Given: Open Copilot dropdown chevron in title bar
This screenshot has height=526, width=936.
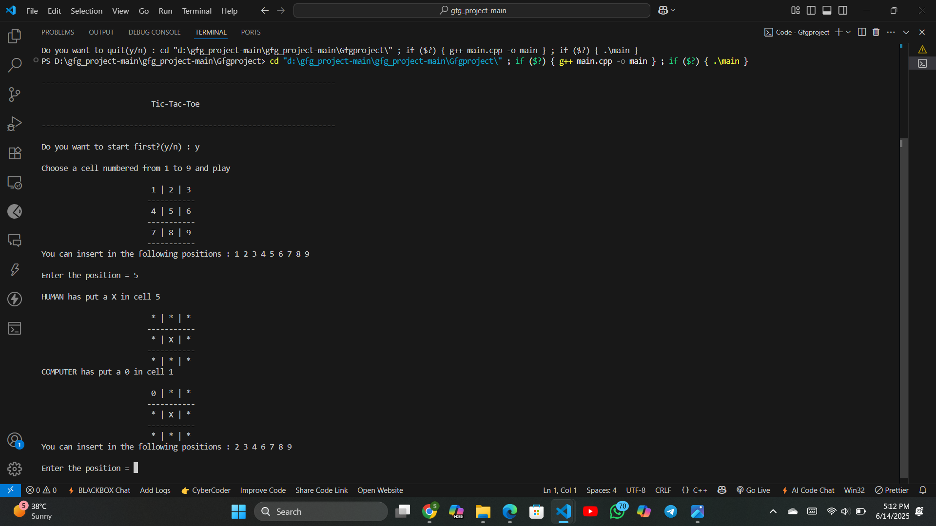Looking at the screenshot, I should (673, 10).
